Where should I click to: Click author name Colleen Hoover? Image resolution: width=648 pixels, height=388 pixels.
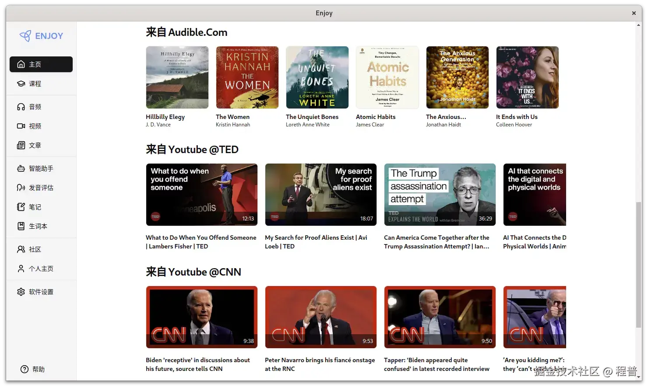pyautogui.click(x=514, y=125)
